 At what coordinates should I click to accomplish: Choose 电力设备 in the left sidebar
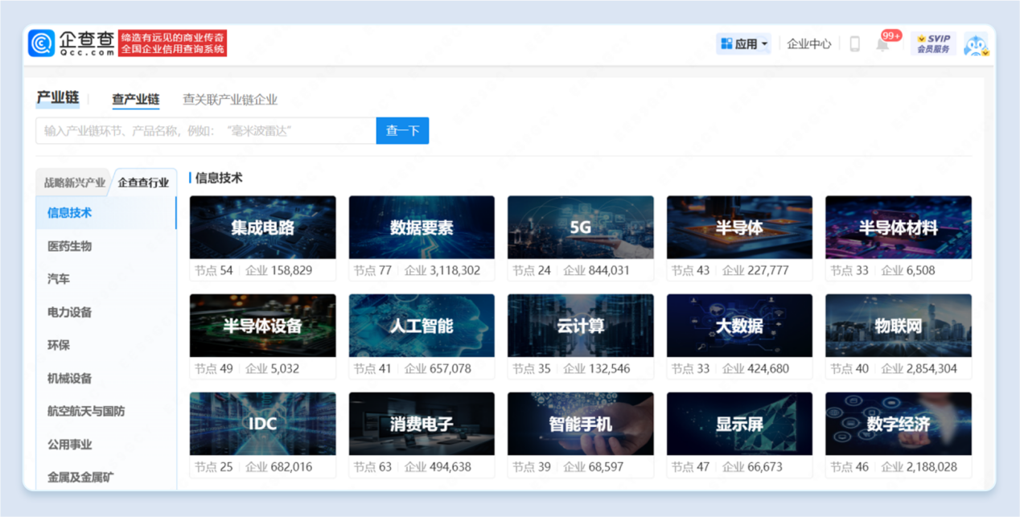[x=69, y=312]
